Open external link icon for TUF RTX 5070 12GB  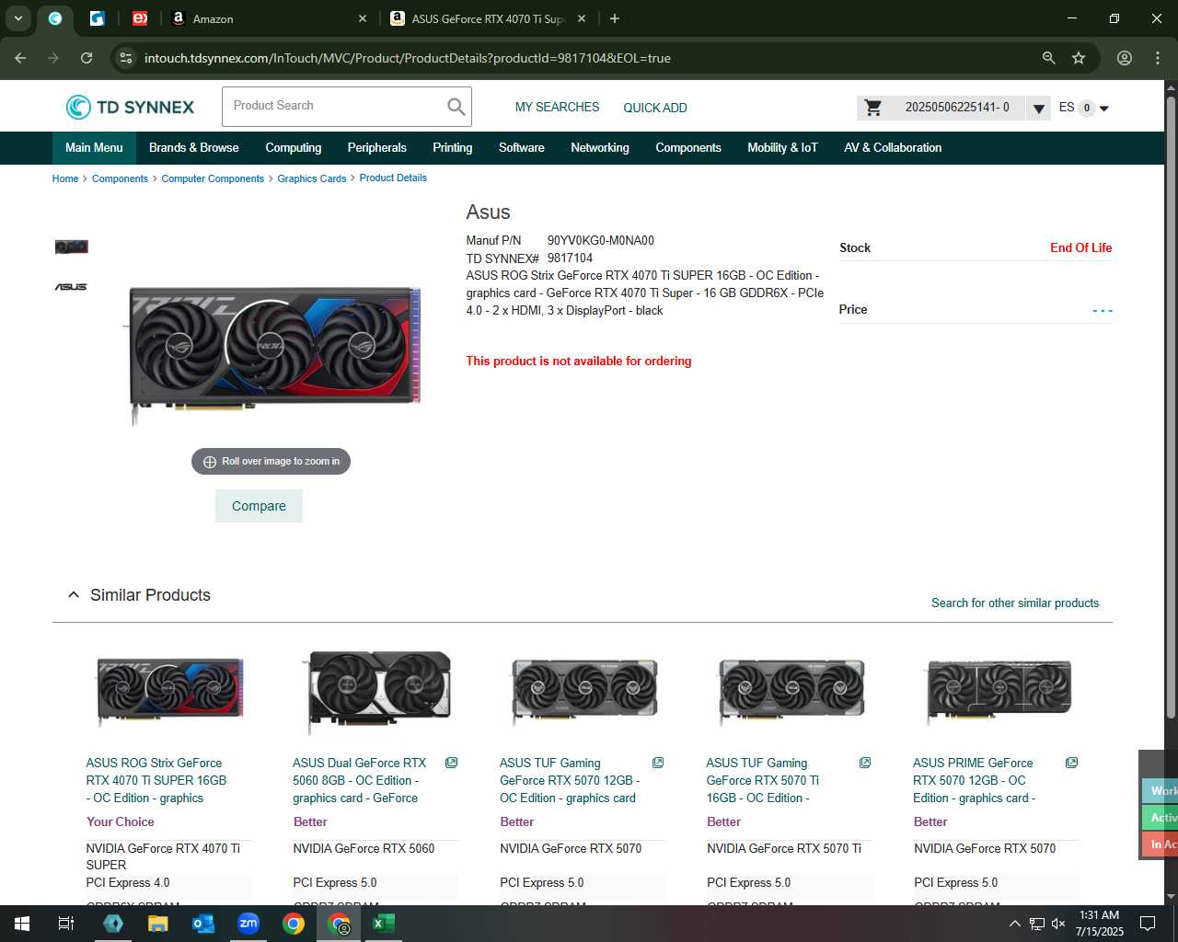point(658,763)
